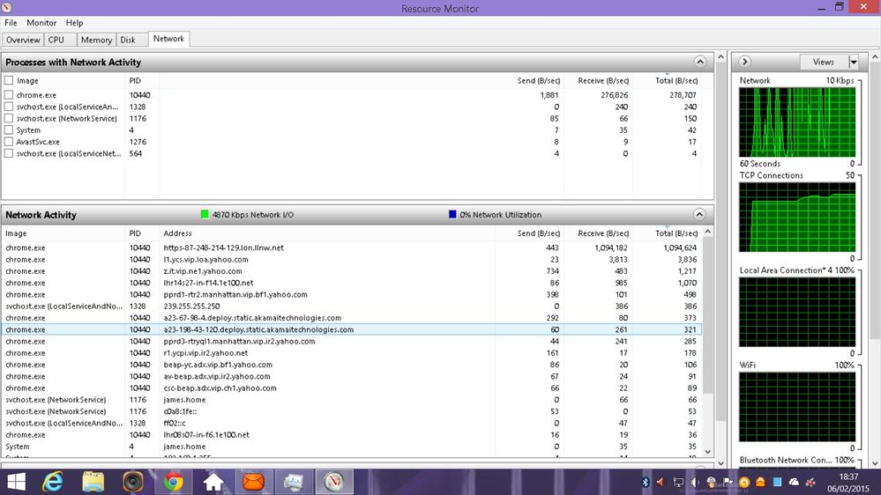This screenshot has height=495, width=881.
Task: Open the Views dropdown arrow
Action: 854,62
